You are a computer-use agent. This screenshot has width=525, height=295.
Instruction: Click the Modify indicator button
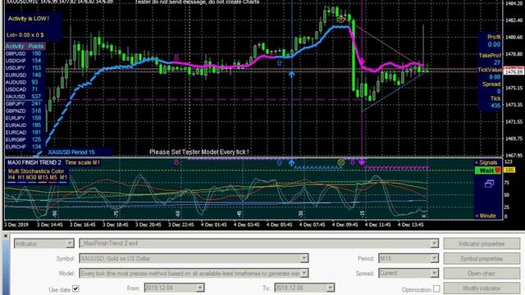click(x=482, y=288)
